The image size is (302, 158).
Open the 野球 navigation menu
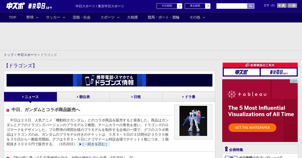[30, 17]
